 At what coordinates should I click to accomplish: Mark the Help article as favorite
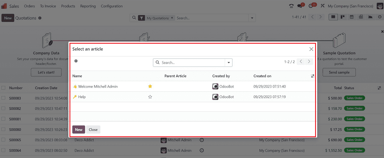[150, 97]
